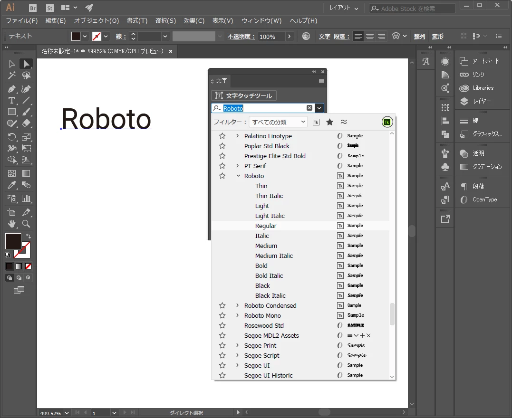This screenshot has height=418, width=512.
Task: Click the Adobe Stock search box
Action: [x=412, y=9]
